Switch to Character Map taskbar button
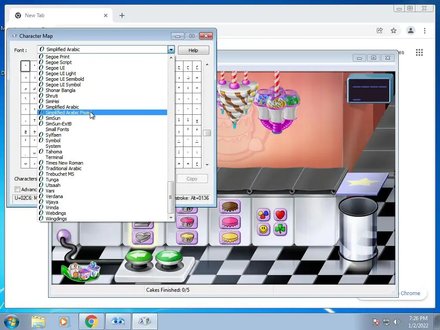Screen dimensions: 440x330 (145, 321)
